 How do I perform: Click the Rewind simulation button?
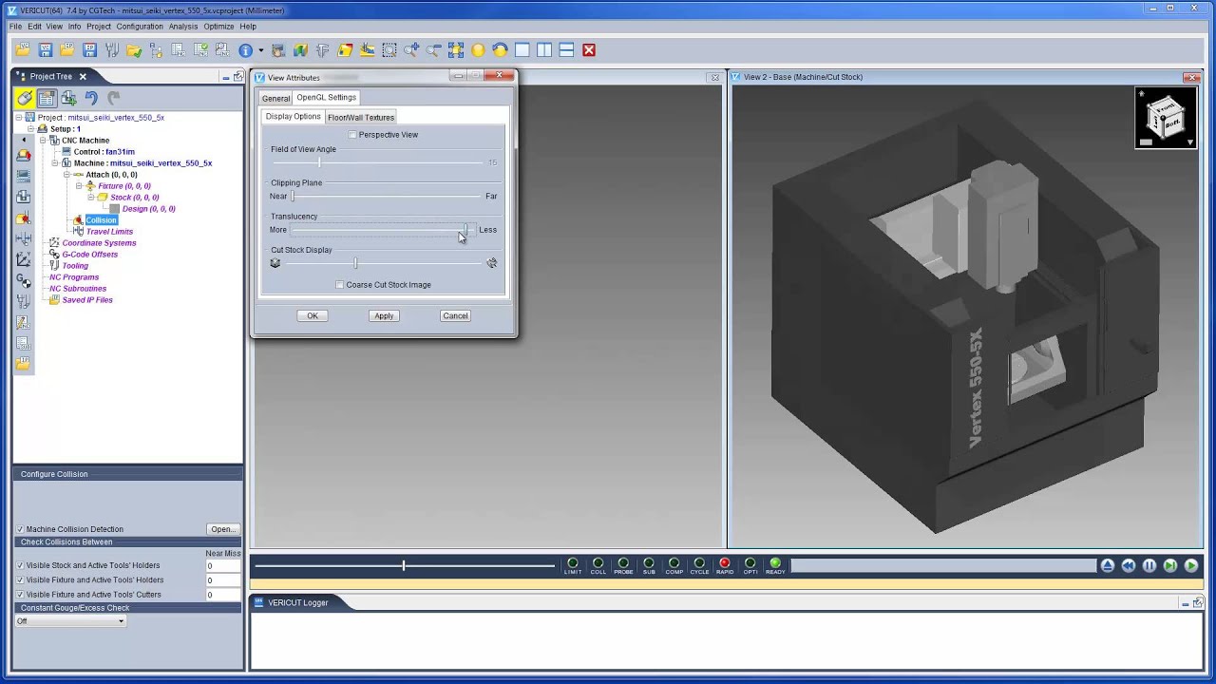point(1129,565)
